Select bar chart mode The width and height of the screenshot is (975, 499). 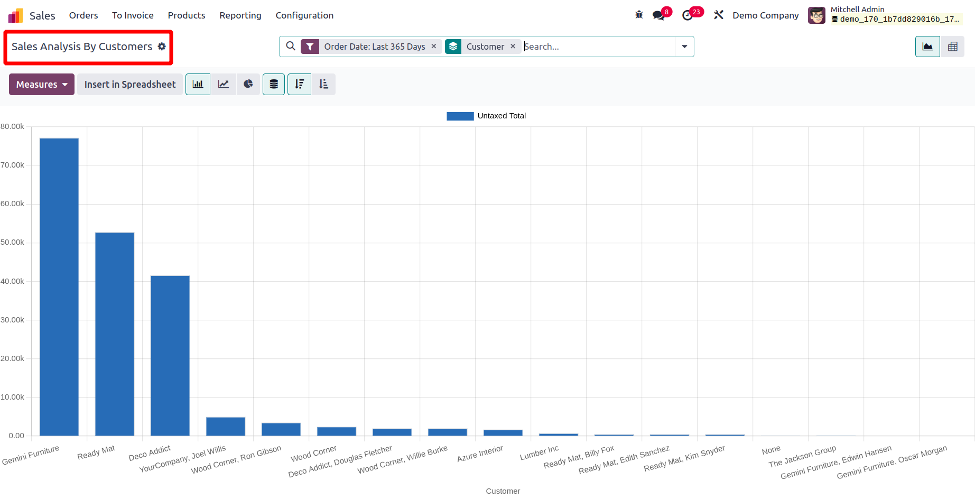coord(198,84)
